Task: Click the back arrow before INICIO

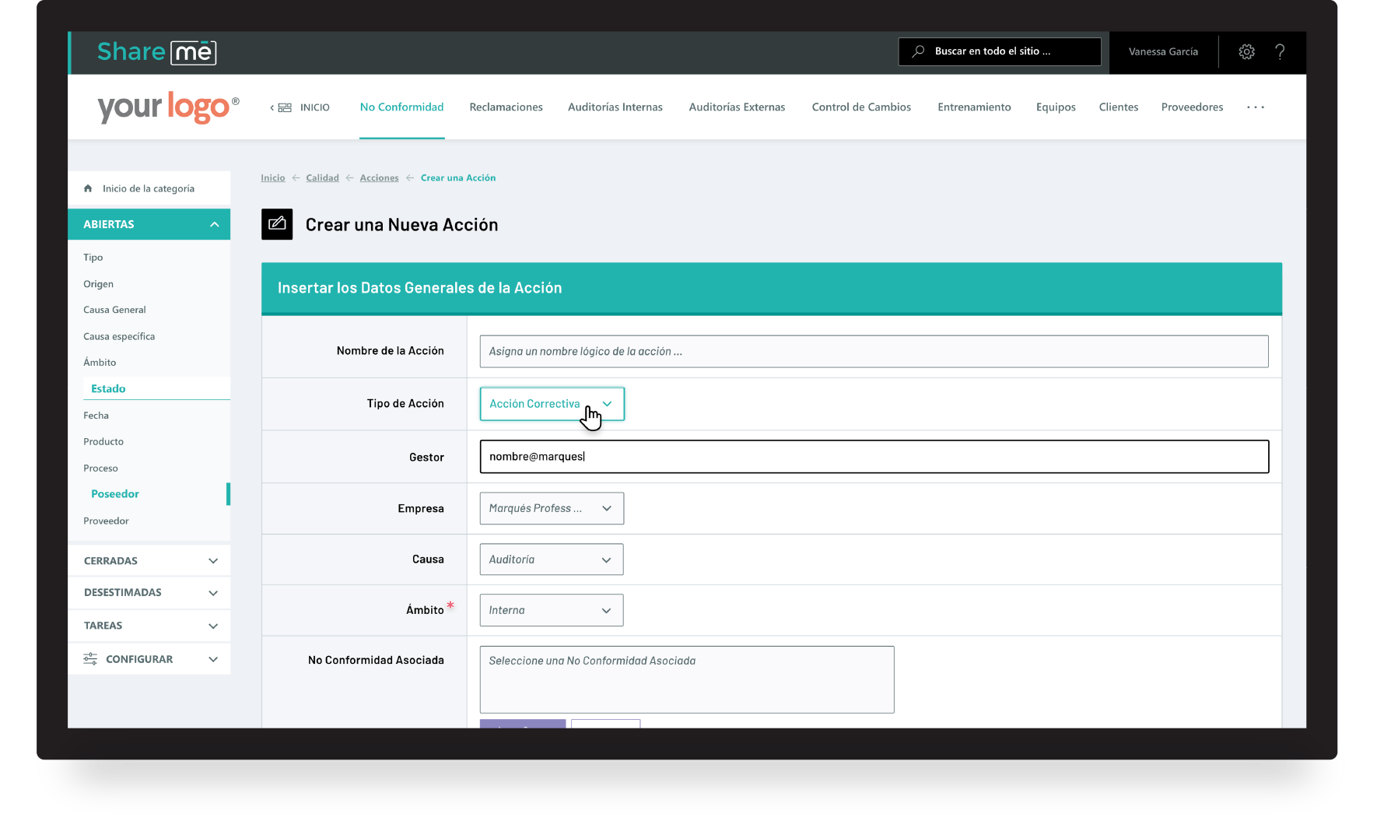Action: point(272,107)
